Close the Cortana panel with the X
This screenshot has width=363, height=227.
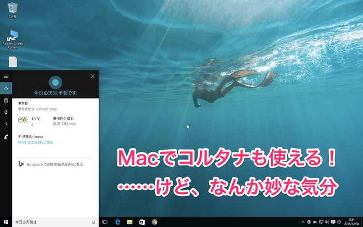[93, 76]
